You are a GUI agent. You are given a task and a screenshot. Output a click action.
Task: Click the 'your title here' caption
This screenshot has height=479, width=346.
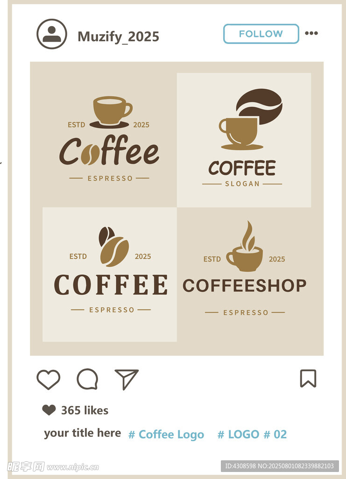point(82,433)
